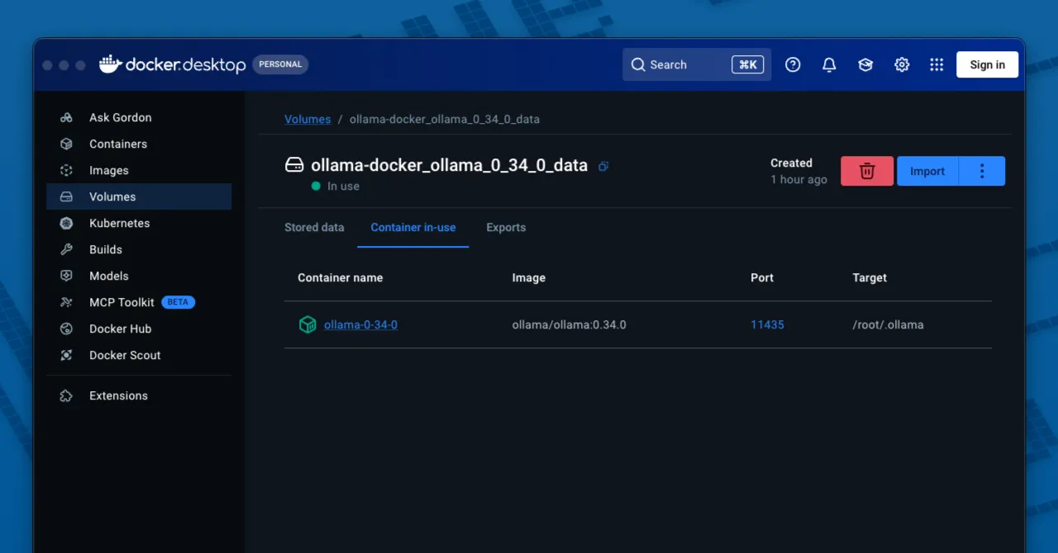Viewport: 1058px width, 553px height.
Task: Switch to the Exports tab
Action: click(506, 227)
